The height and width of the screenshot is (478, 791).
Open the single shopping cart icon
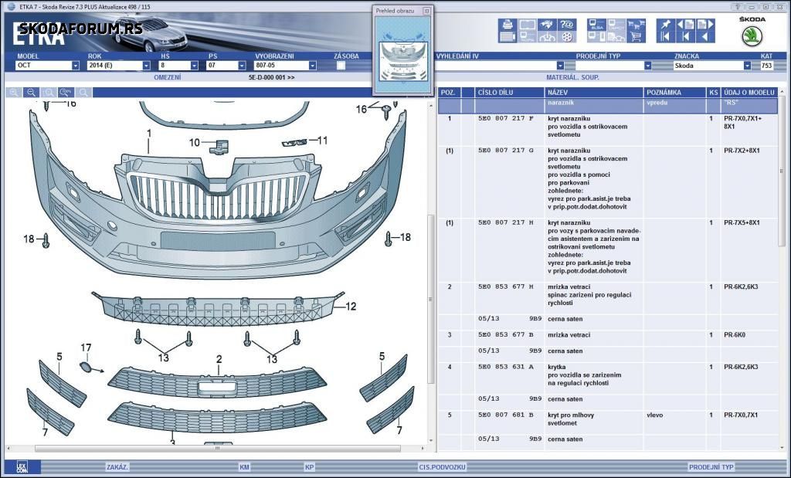[637, 36]
